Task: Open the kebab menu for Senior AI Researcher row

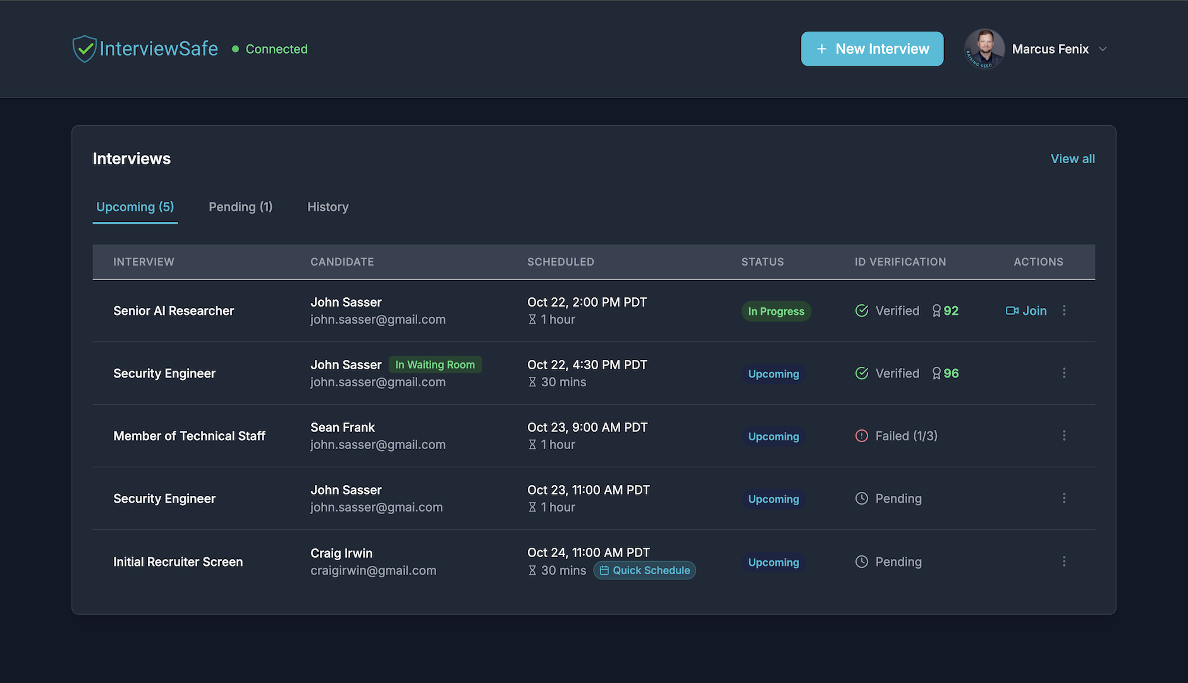Action: tap(1065, 311)
